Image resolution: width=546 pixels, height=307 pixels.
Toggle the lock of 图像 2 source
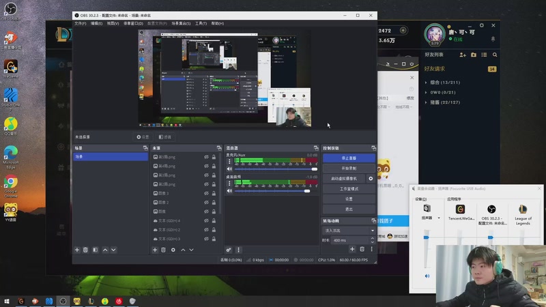pos(214,202)
